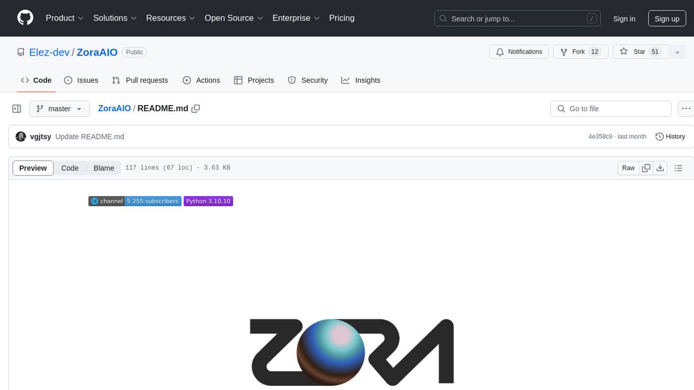
Task: Switch to the Code tab
Action: (x=36, y=80)
